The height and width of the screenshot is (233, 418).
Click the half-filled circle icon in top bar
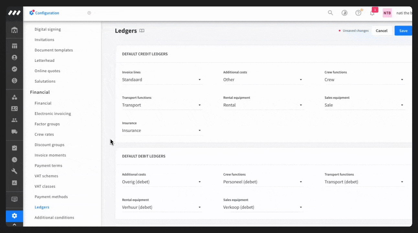[345, 13]
